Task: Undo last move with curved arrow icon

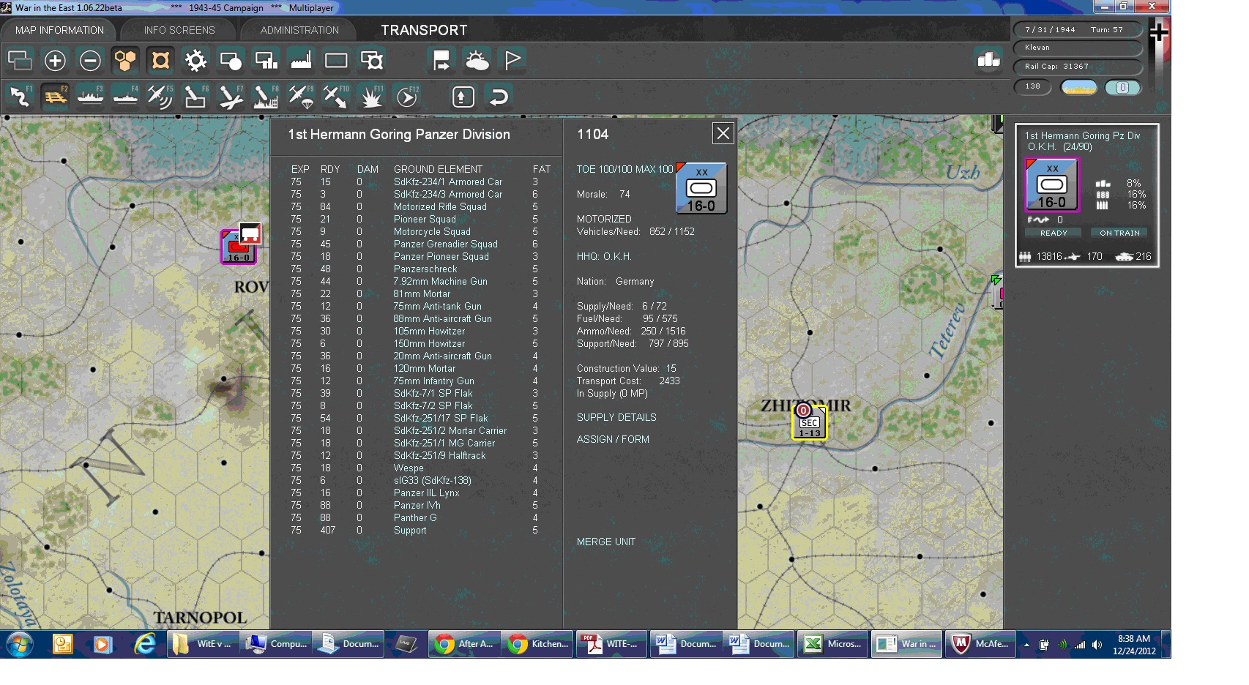Action: pos(499,97)
